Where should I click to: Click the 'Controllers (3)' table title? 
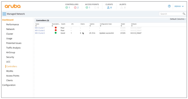click(x=42, y=20)
